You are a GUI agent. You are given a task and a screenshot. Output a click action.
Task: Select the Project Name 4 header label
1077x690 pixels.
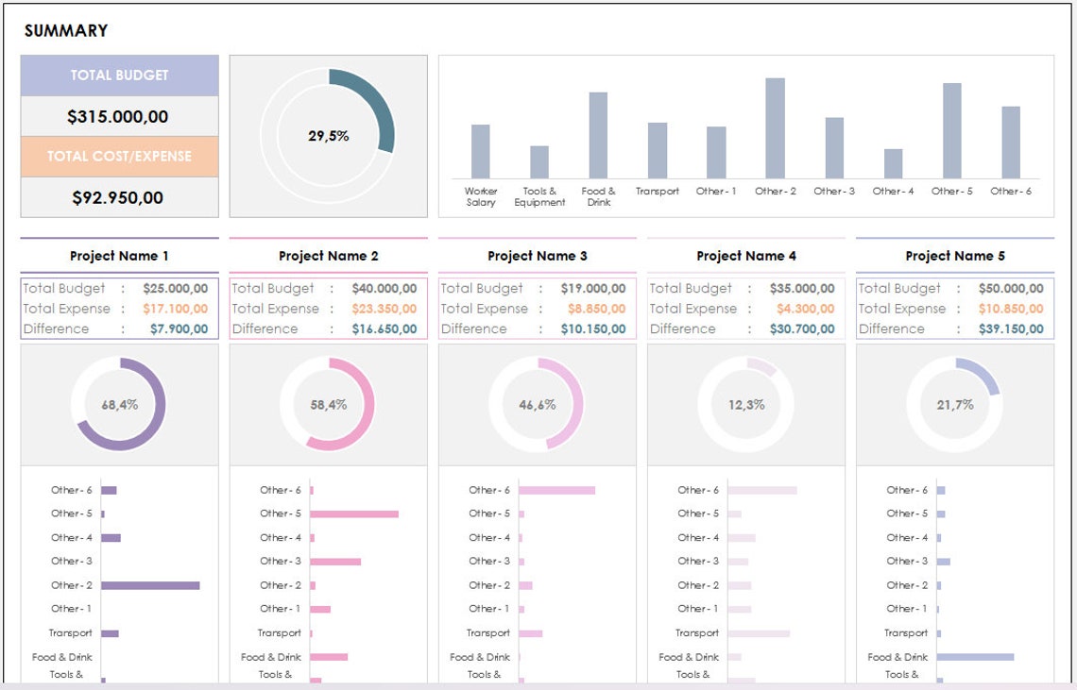[746, 256]
